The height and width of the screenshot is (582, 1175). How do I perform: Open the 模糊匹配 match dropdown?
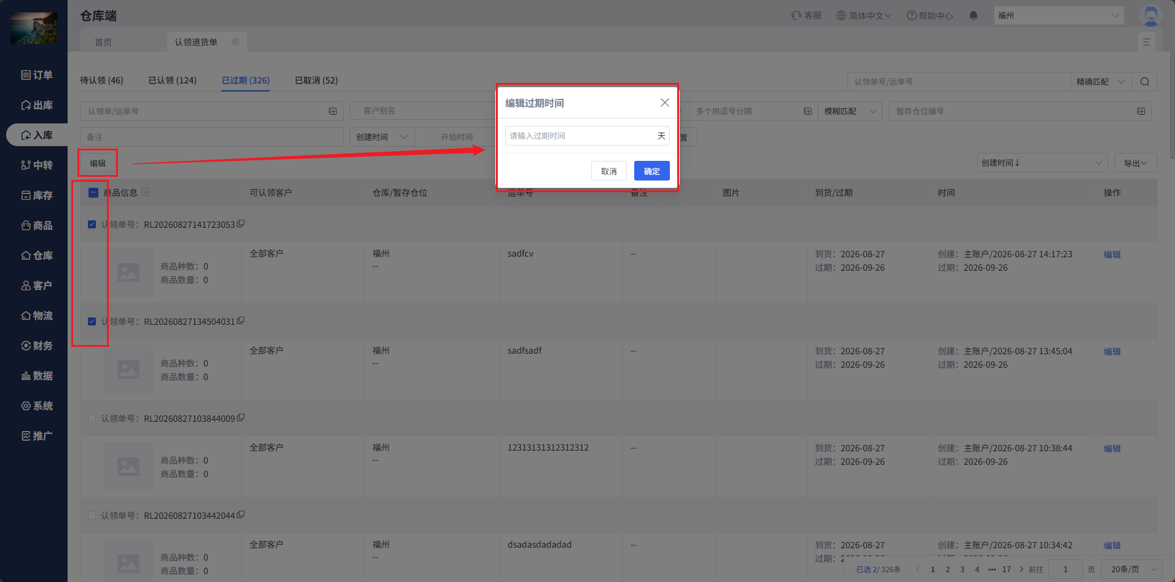(x=850, y=111)
